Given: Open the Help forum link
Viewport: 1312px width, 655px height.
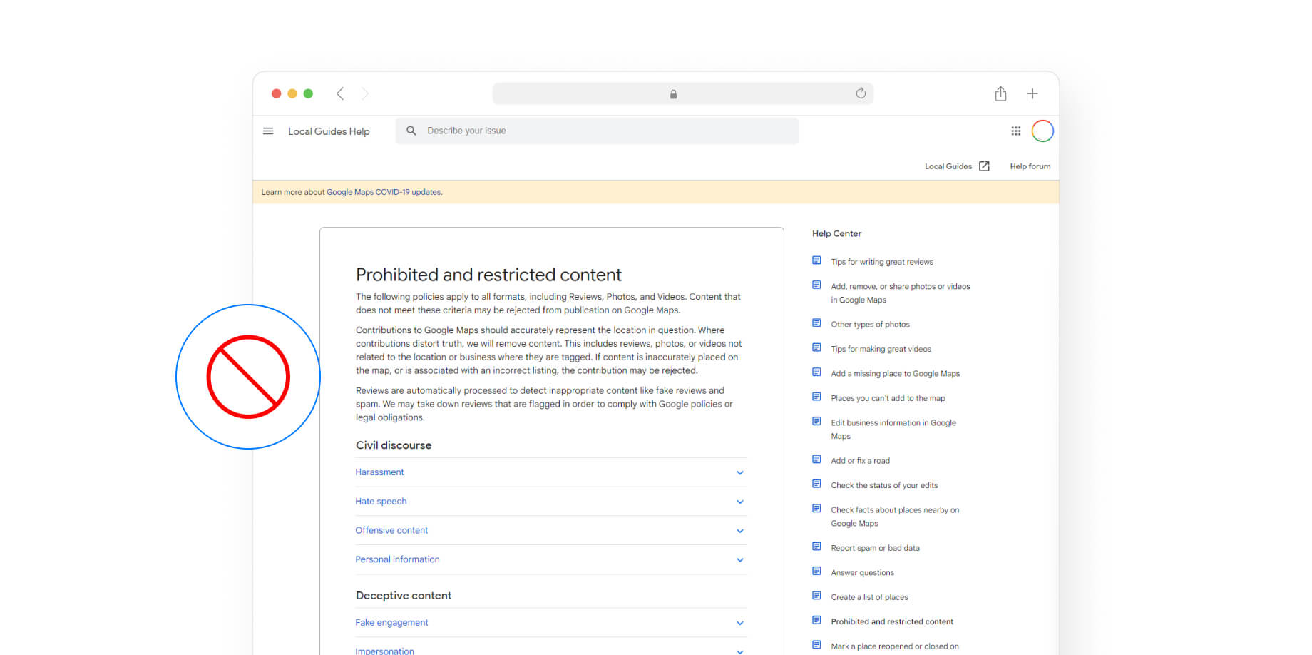Looking at the screenshot, I should 1030,166.
